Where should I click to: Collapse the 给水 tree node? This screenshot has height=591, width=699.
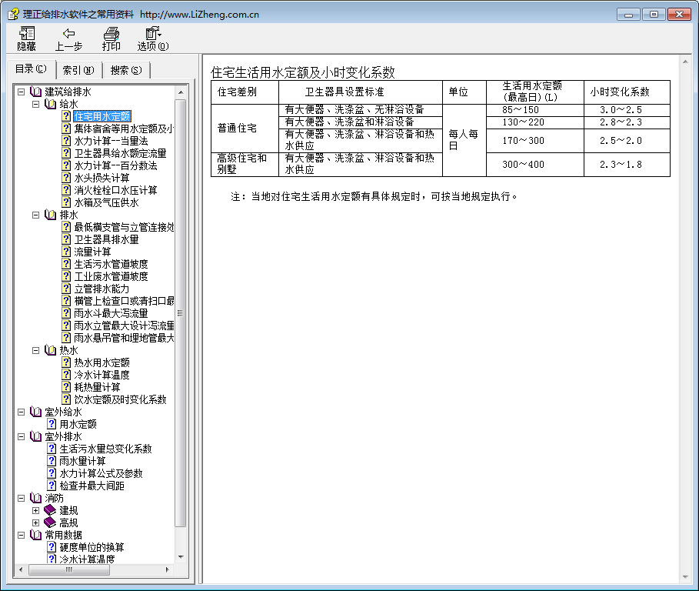click(36, 104)
